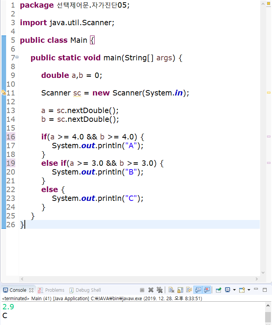Toggle show console when standard out changes

click(198, 290)
